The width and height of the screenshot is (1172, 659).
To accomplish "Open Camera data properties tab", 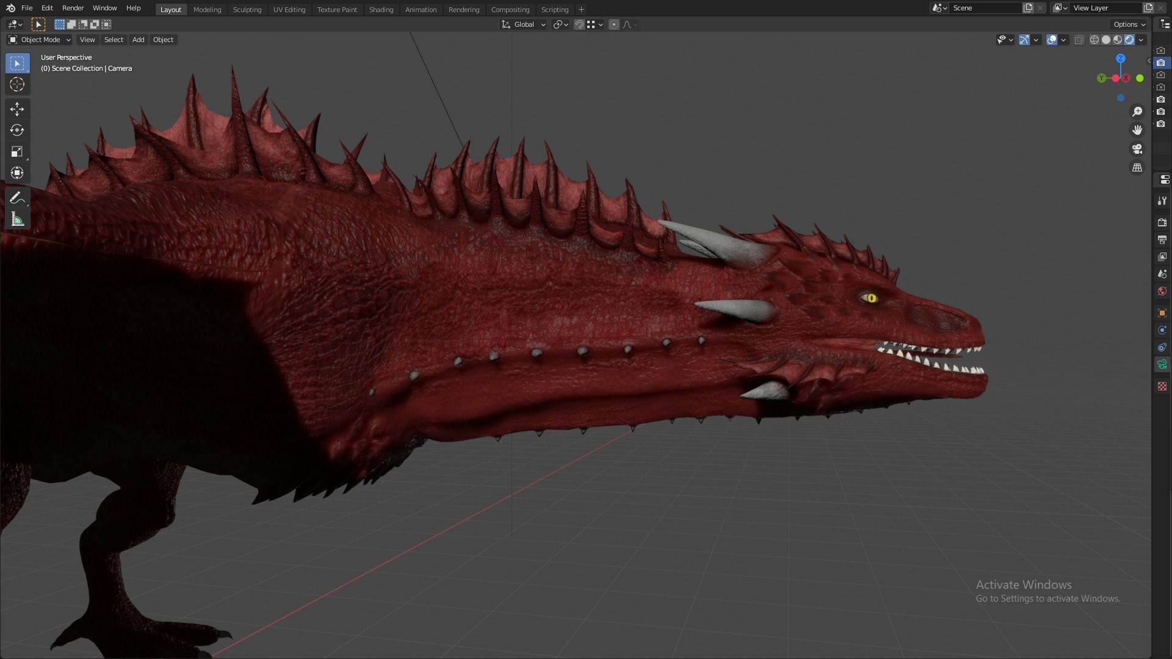I will pyautogui.click(x=1162, y=365).
